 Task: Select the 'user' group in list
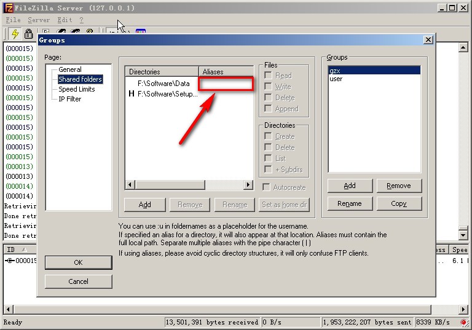(336, 79)
